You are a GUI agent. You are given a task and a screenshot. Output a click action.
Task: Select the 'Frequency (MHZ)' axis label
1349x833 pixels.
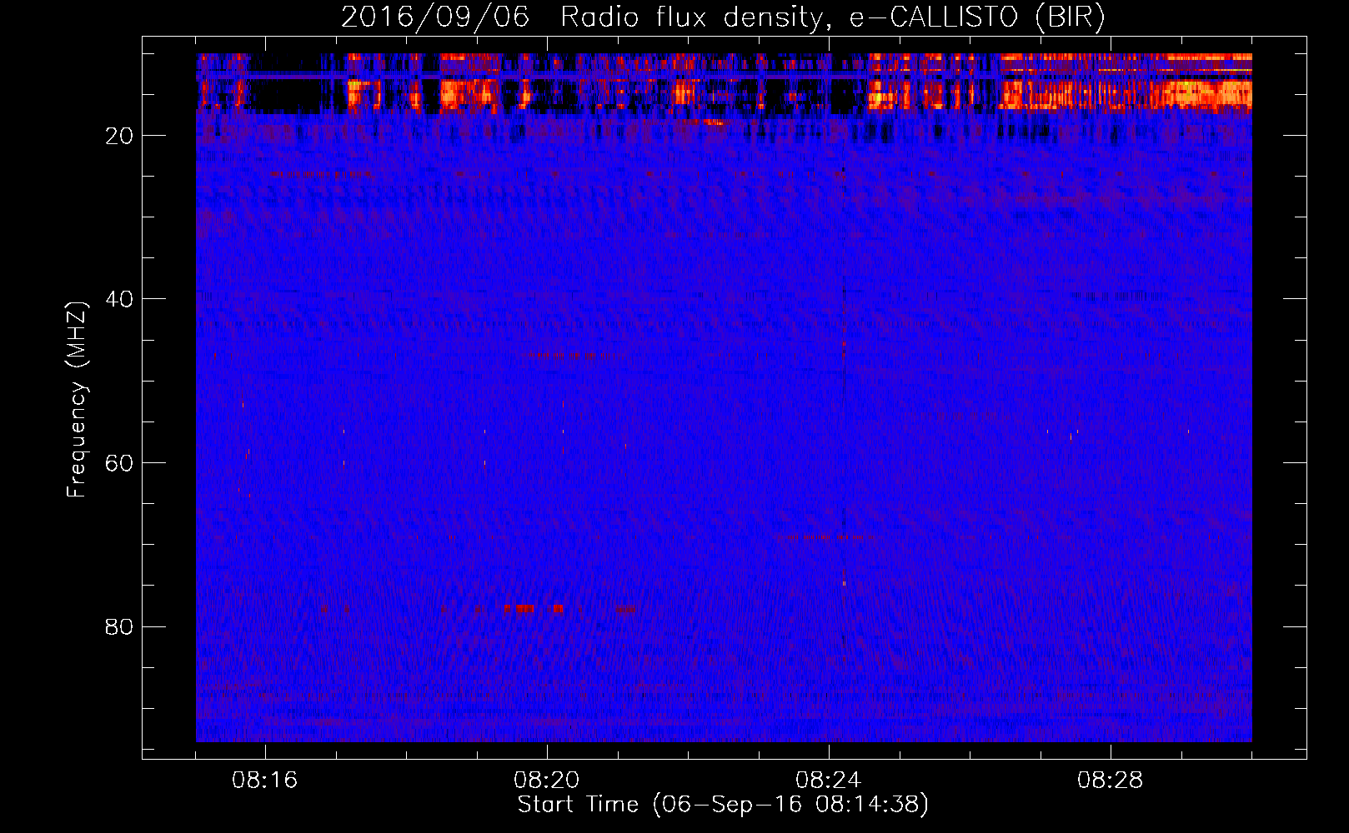click(77, 399)
